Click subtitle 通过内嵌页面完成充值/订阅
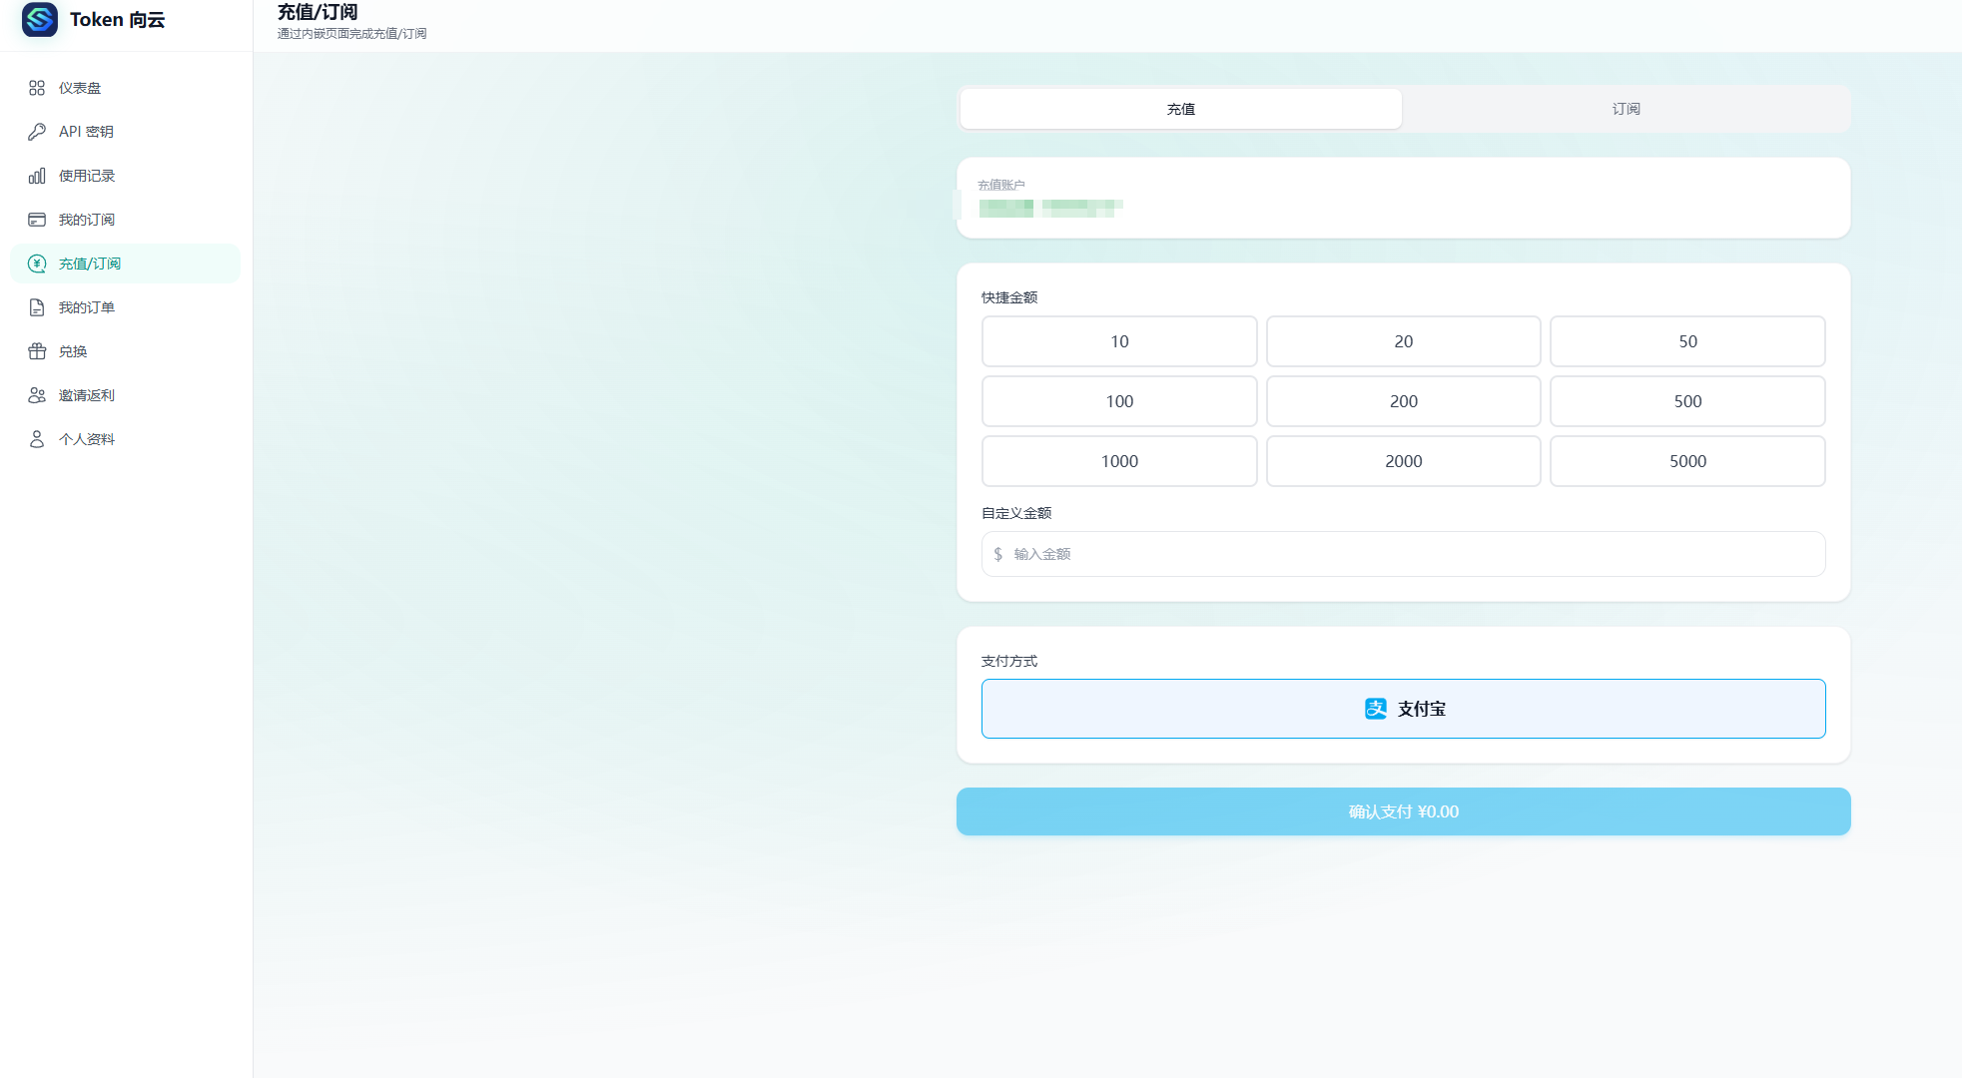The width and height of the screenshot is (1962, 1078). (x=351, y=34)
